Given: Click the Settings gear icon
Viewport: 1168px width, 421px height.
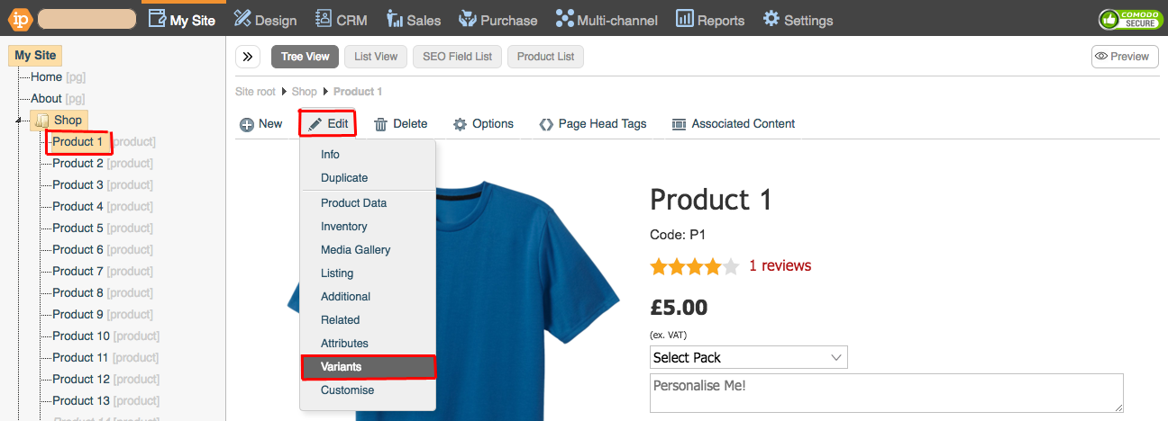Looking at the screenshot, I should tap(771, 19).
